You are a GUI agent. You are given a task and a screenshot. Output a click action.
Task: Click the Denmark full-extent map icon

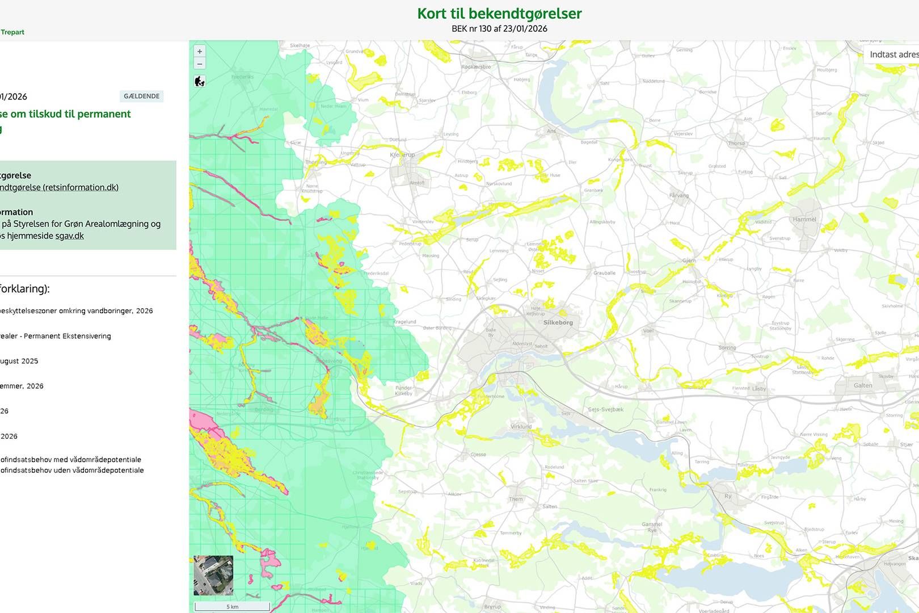coord(200,81)
